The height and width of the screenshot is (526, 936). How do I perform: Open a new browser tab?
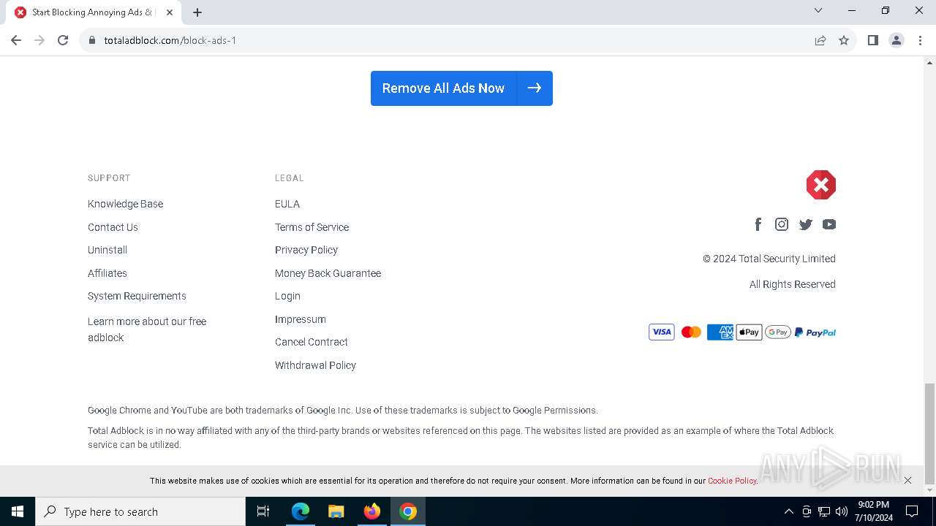197,12
